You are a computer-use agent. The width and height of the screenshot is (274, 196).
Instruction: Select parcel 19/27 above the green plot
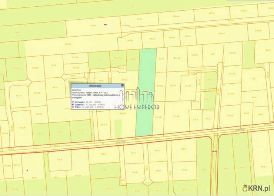point(152,38)
